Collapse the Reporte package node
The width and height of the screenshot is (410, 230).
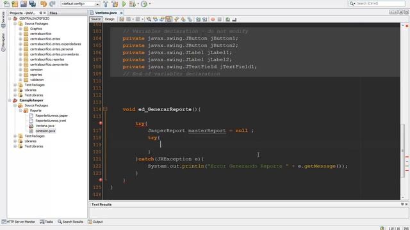(20, 111)
